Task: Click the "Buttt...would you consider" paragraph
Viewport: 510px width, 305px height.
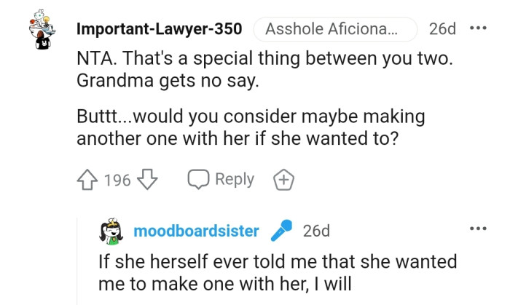Action: [x=251, y=127]
